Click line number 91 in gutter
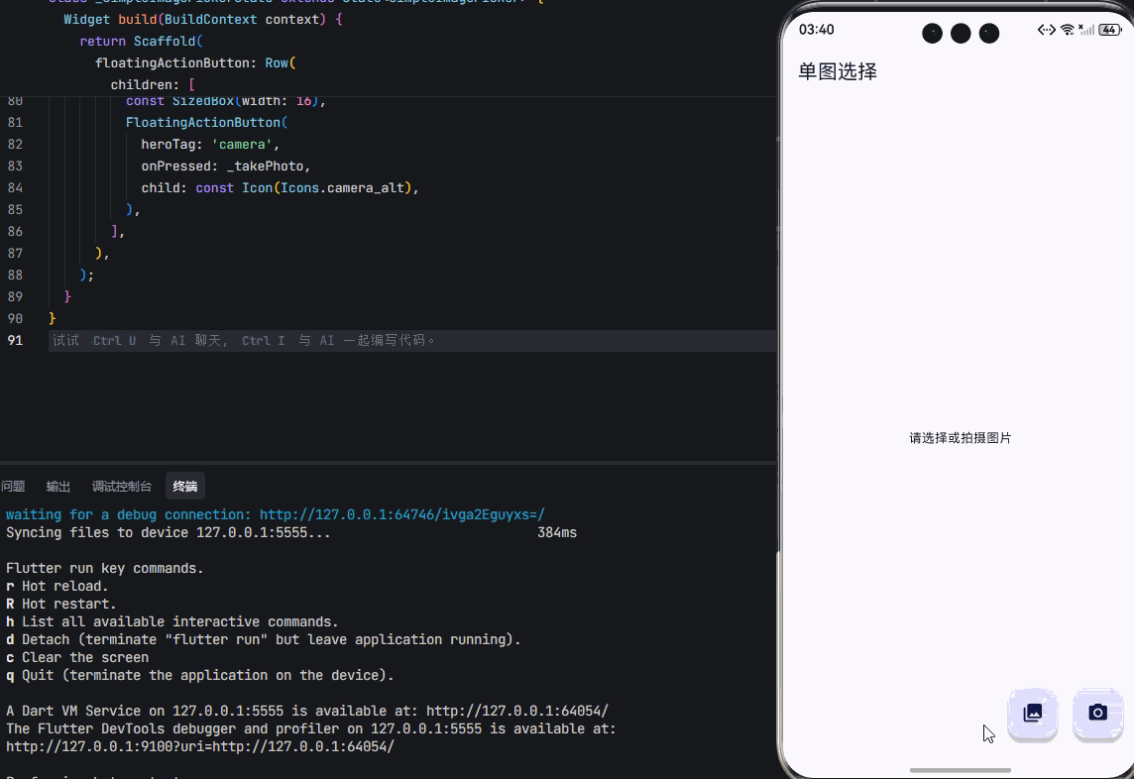Viewport: 1134px width, 779px height. point(15,340)
